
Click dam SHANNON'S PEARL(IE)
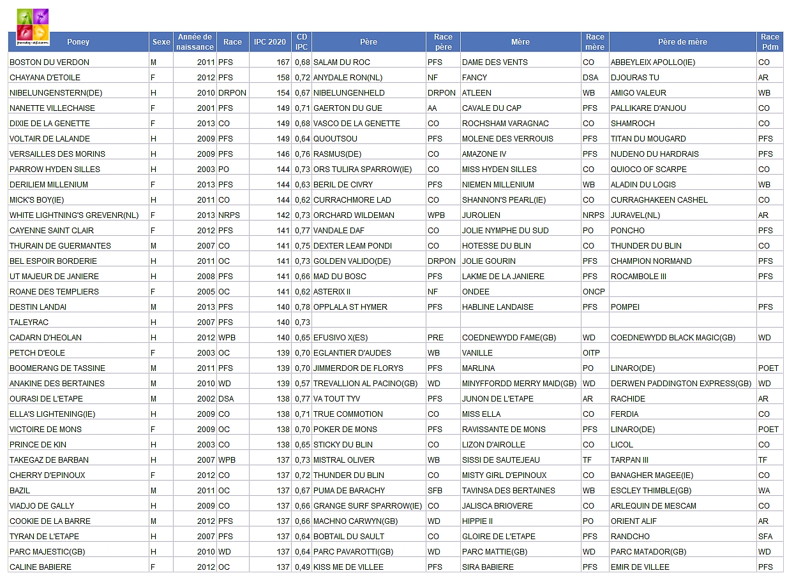tap(504, 200)
